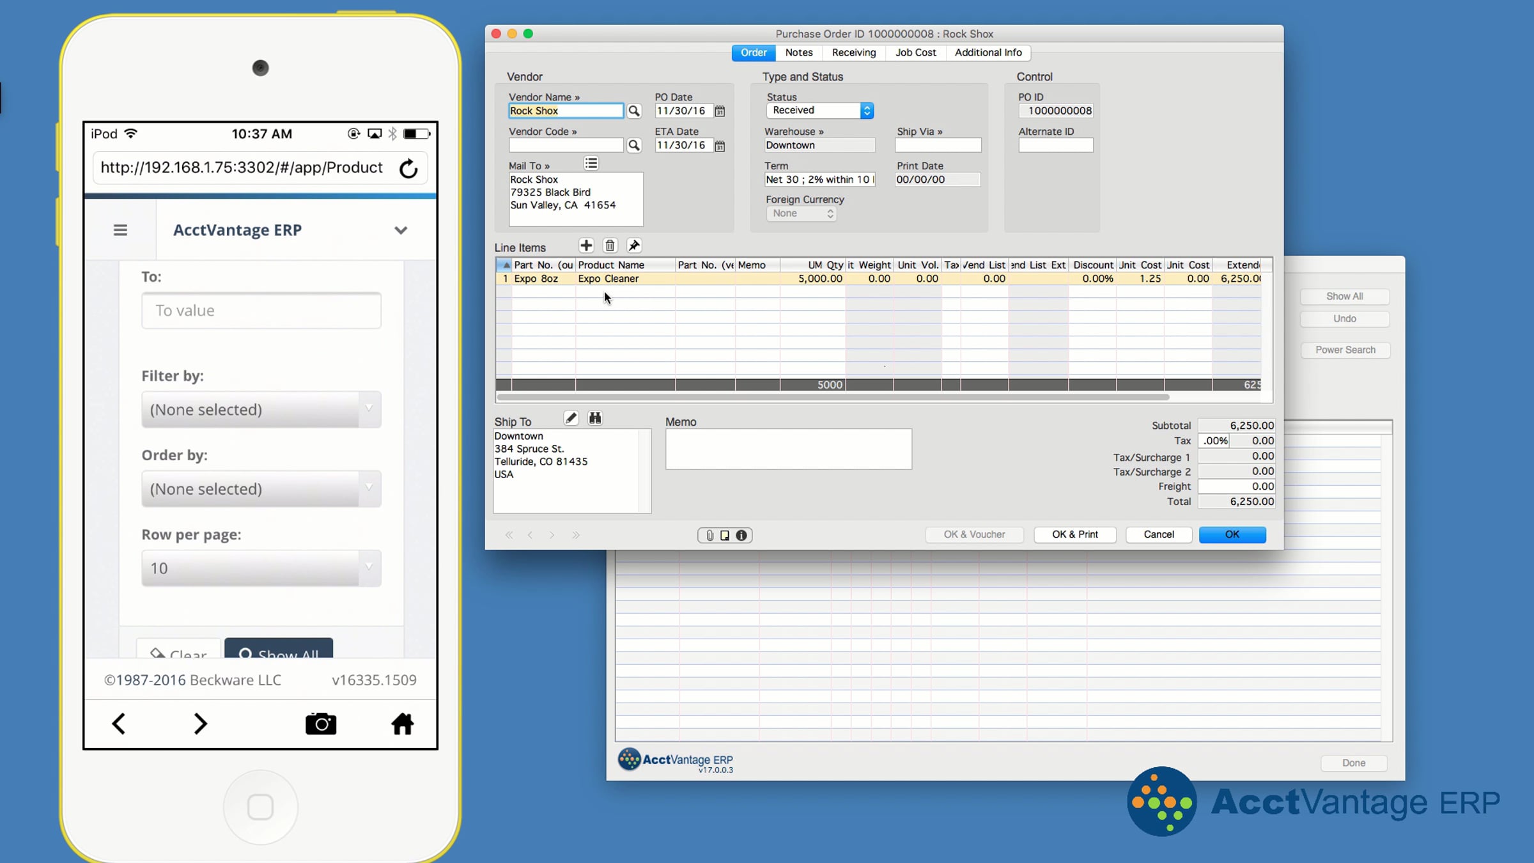This screenshot has width=1534, height=863.
Task: Open the Row per page dropdown
Action: [x=261, y=568]
